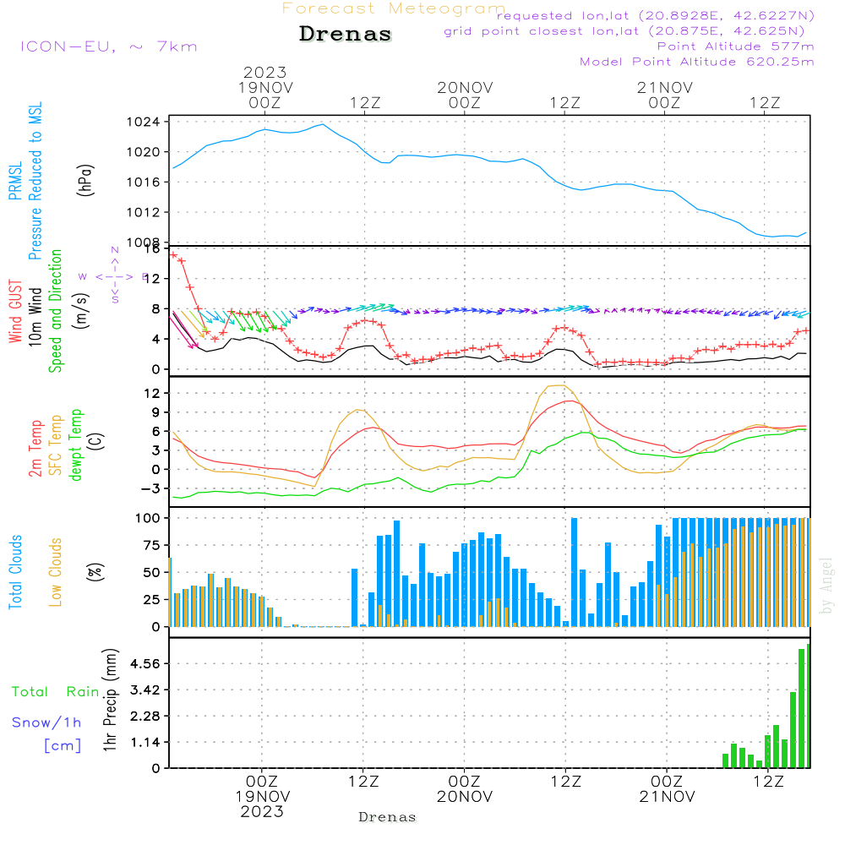
Task: Click the '(C)' temperature unit label
Action: tap(96, 441)
